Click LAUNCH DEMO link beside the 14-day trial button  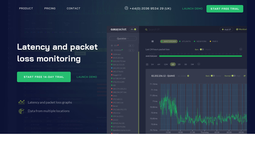pyautogui.click(x=87, y=77)
